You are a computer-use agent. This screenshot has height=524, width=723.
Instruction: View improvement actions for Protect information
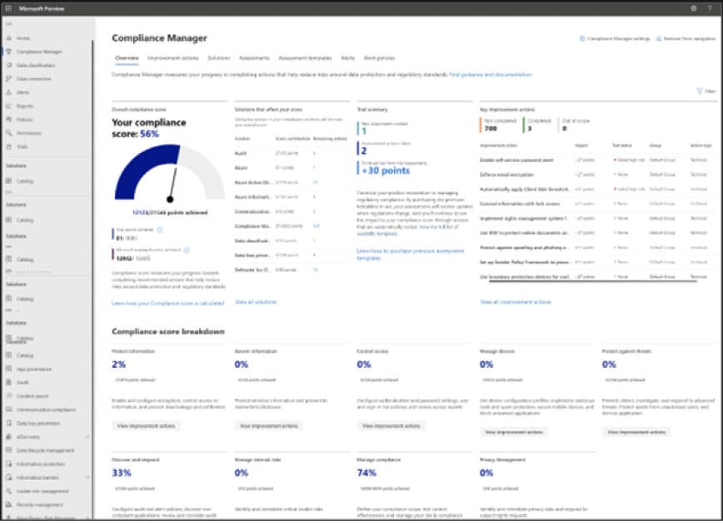click(146, 426)
